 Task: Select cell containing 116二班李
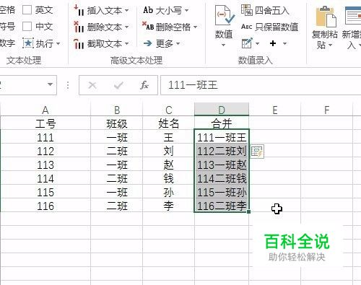[222, 206]
